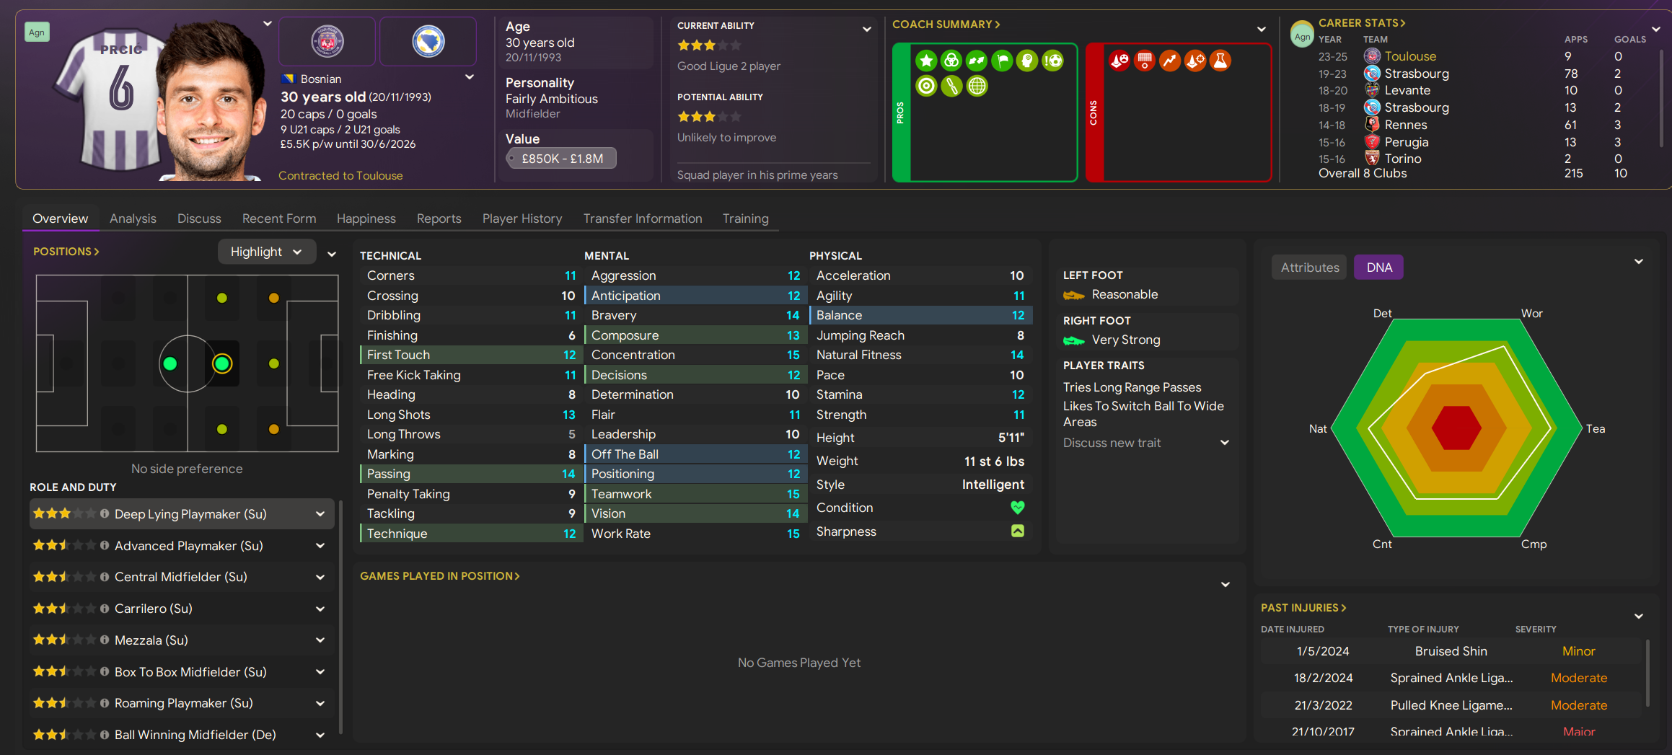Click the goal net icon in Cons
The width and height of the screenshot is (1672, 755).
tap(1144, 61)
